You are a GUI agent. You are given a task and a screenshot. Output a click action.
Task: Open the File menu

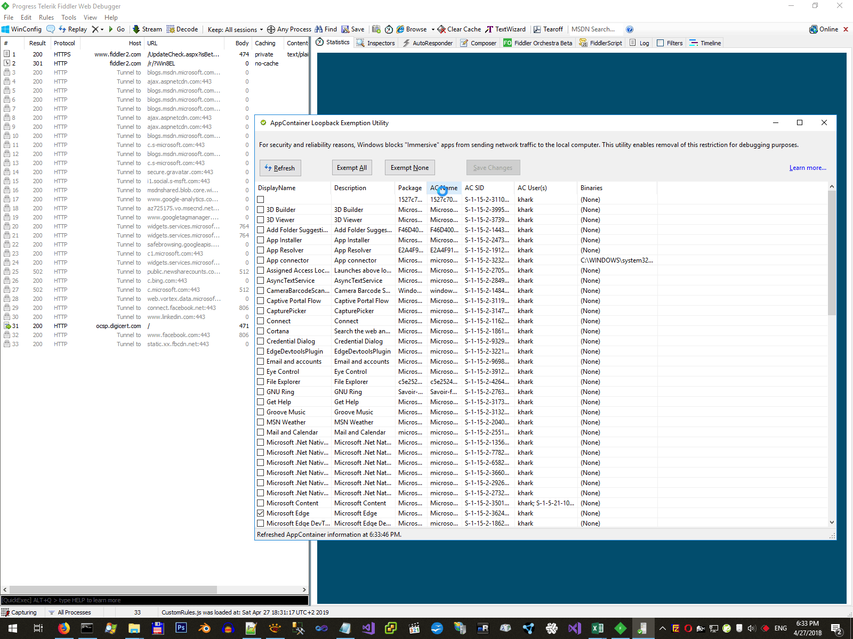pos(9,18)
